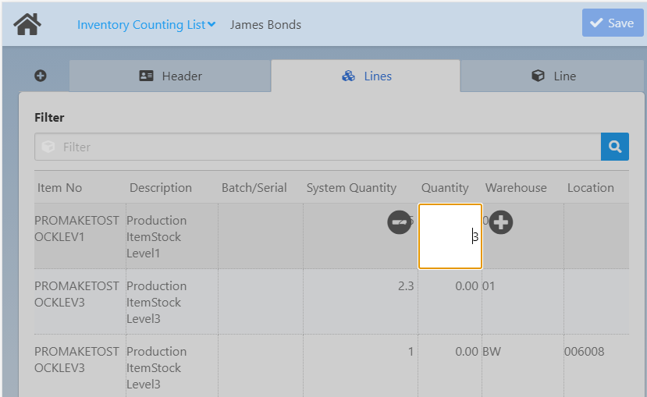Screen dimensions: 647x397
Task: Open the Inventory Counting List dropdown
Action: 146,24
